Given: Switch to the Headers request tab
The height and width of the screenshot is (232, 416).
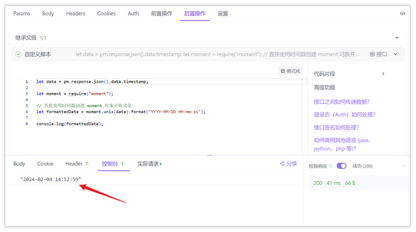Looking at the screenshot, I should pyautogui.click(x=75, y=14).
